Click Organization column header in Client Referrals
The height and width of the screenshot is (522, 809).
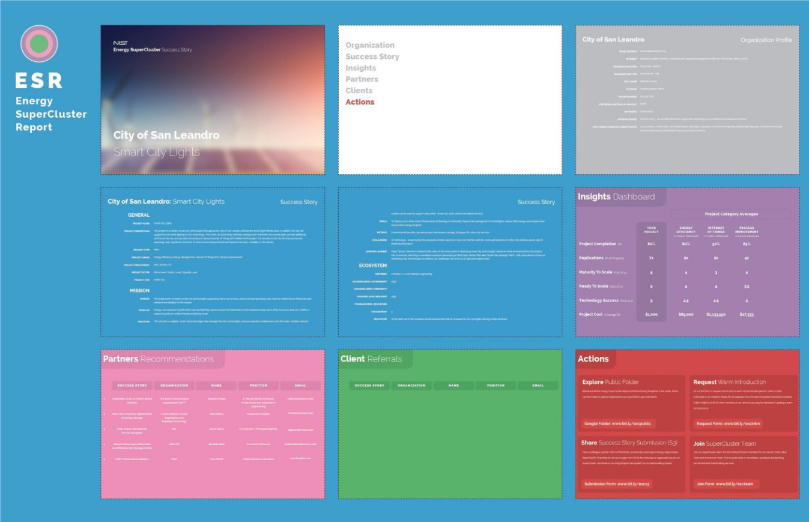coord(411,386)
